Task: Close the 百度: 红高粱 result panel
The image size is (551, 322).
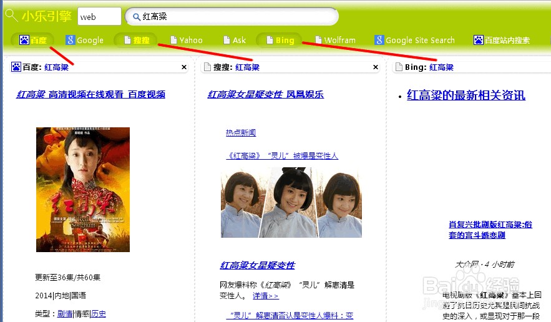Action: coord(184,67)
